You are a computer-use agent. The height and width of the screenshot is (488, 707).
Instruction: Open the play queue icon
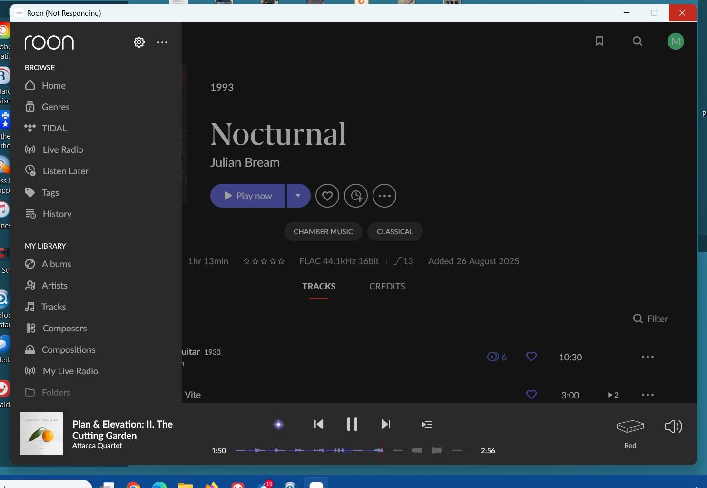pos(427,424)
